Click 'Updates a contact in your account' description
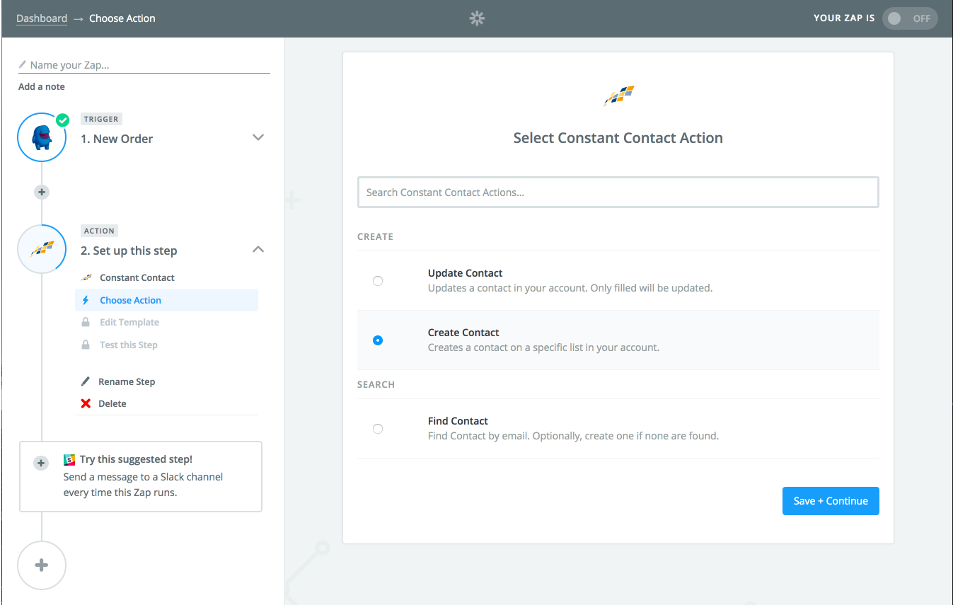Viewport: 953px width, 605px height. (570, 288)
